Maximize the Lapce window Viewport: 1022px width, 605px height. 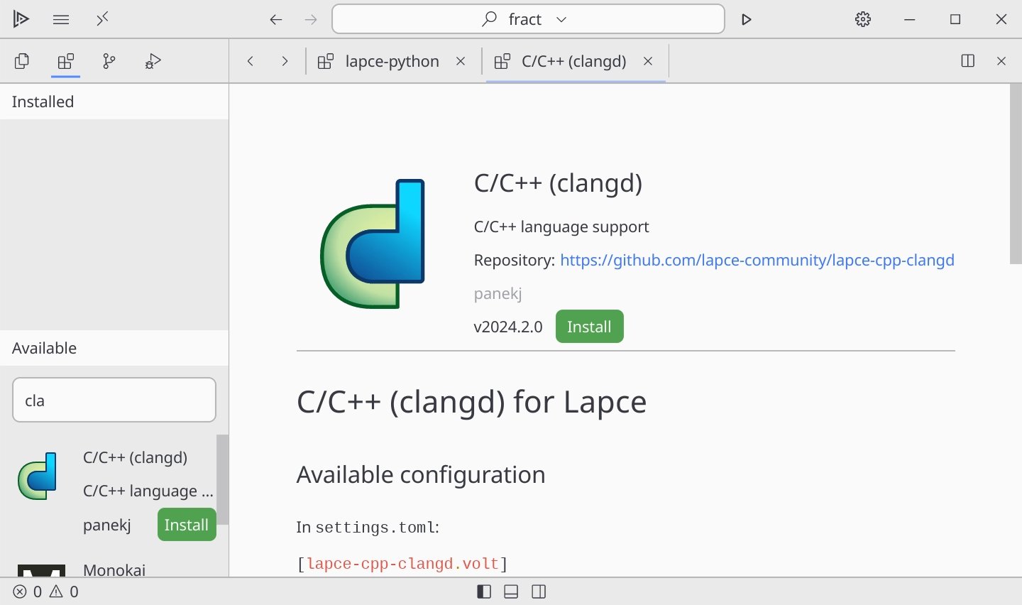[955, 20]
